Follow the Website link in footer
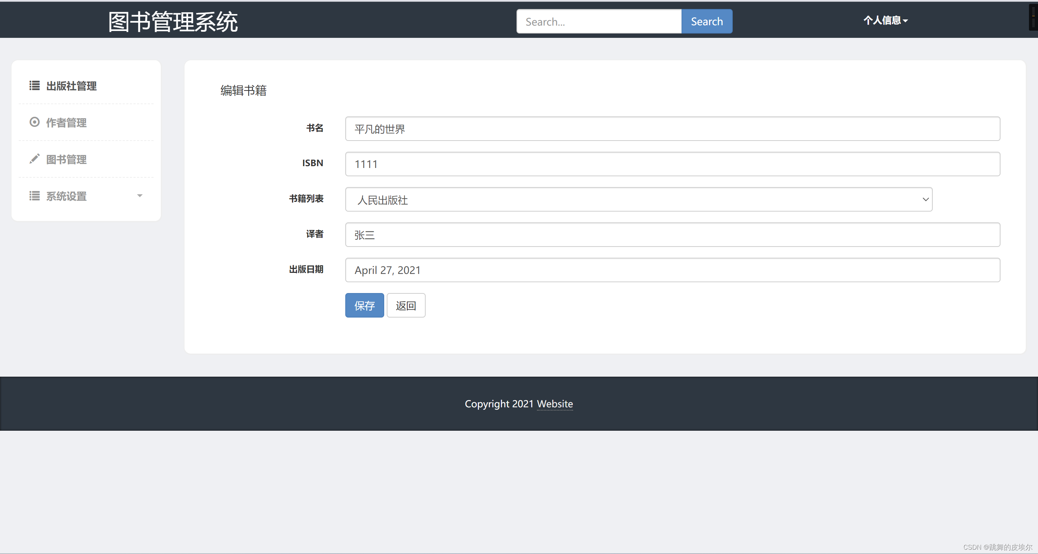 click(554, 404)
